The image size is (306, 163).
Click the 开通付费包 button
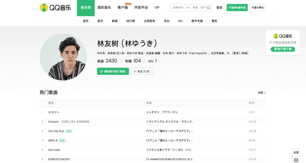(x=257, y=8)
